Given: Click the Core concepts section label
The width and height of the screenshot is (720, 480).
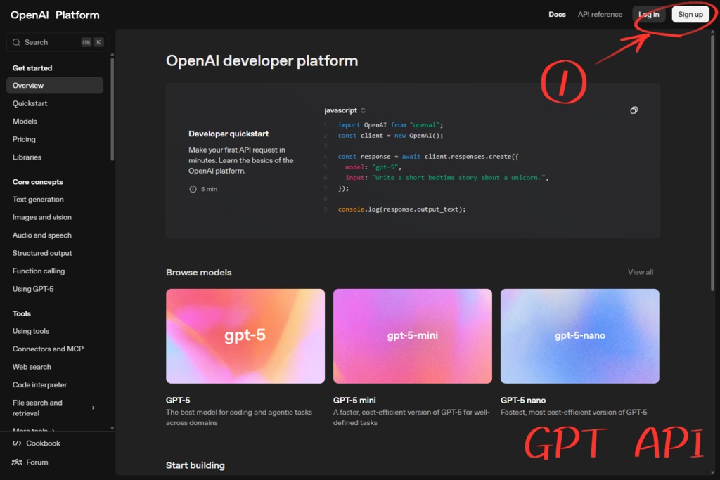Looking at the screenshot, I should [38, 182].
